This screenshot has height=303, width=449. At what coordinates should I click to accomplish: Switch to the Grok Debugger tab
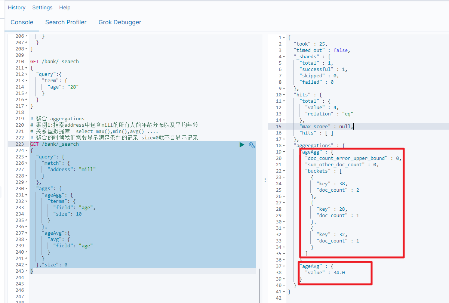[x=120, y=22]
